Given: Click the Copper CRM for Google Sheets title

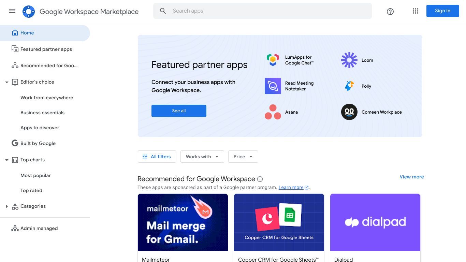Looking at the screenshot, I should pos(278,259).
